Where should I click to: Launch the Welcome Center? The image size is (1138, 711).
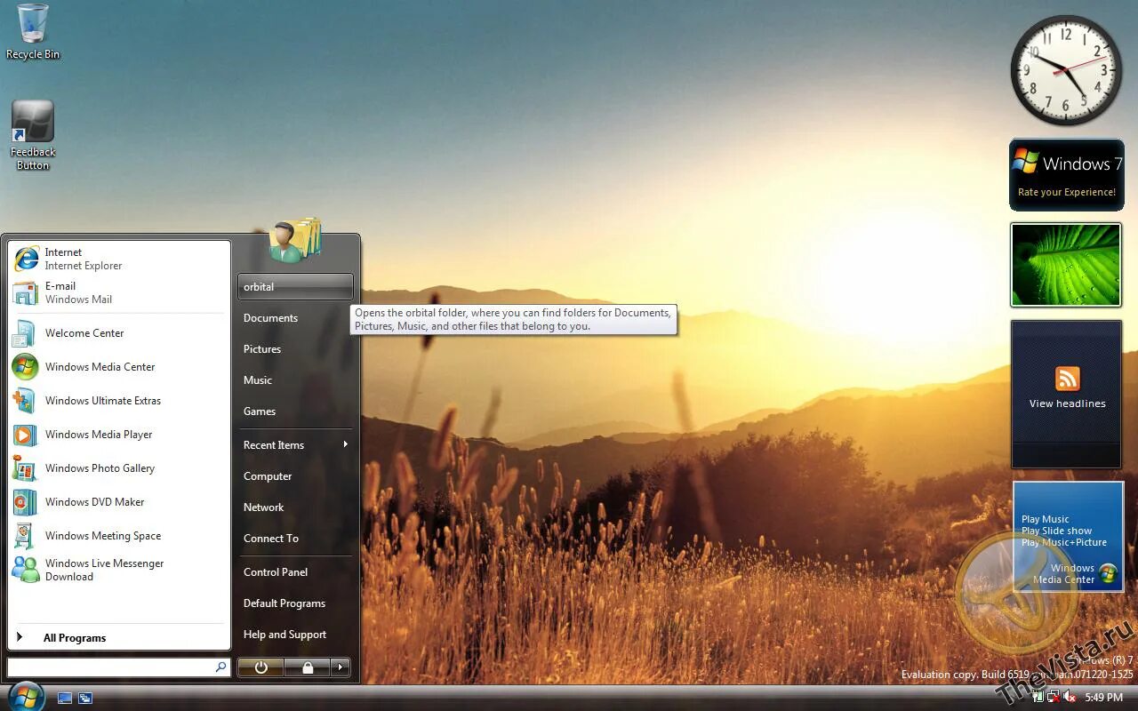119,333
